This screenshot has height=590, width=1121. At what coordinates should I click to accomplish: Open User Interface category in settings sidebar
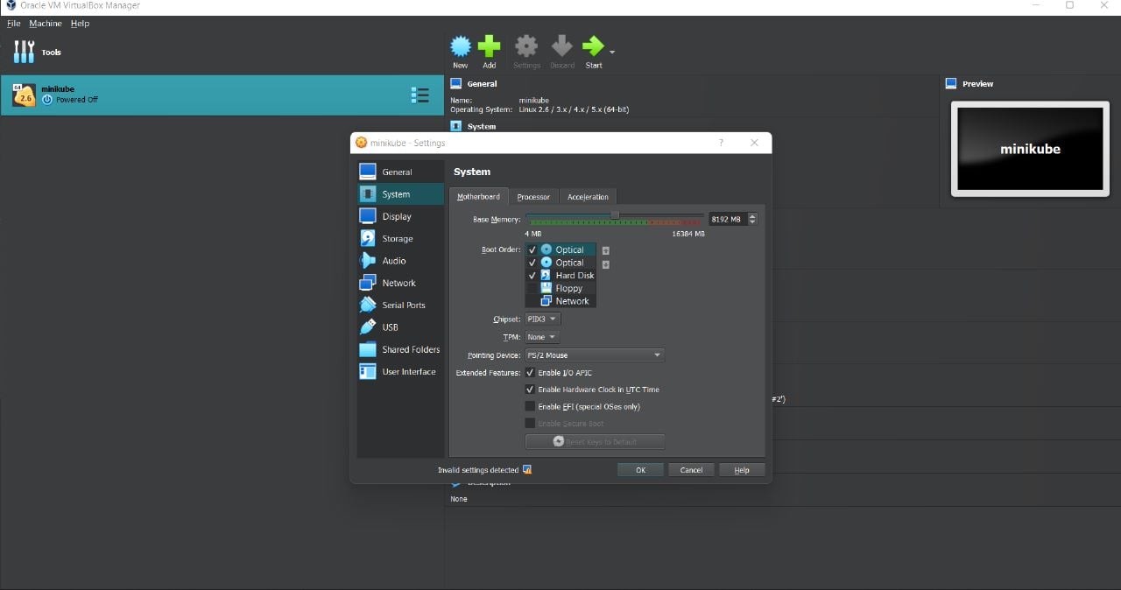coord(400,371)
